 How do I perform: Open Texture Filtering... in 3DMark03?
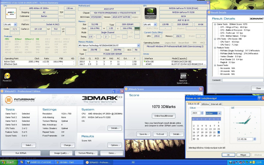tap(86, 153)
